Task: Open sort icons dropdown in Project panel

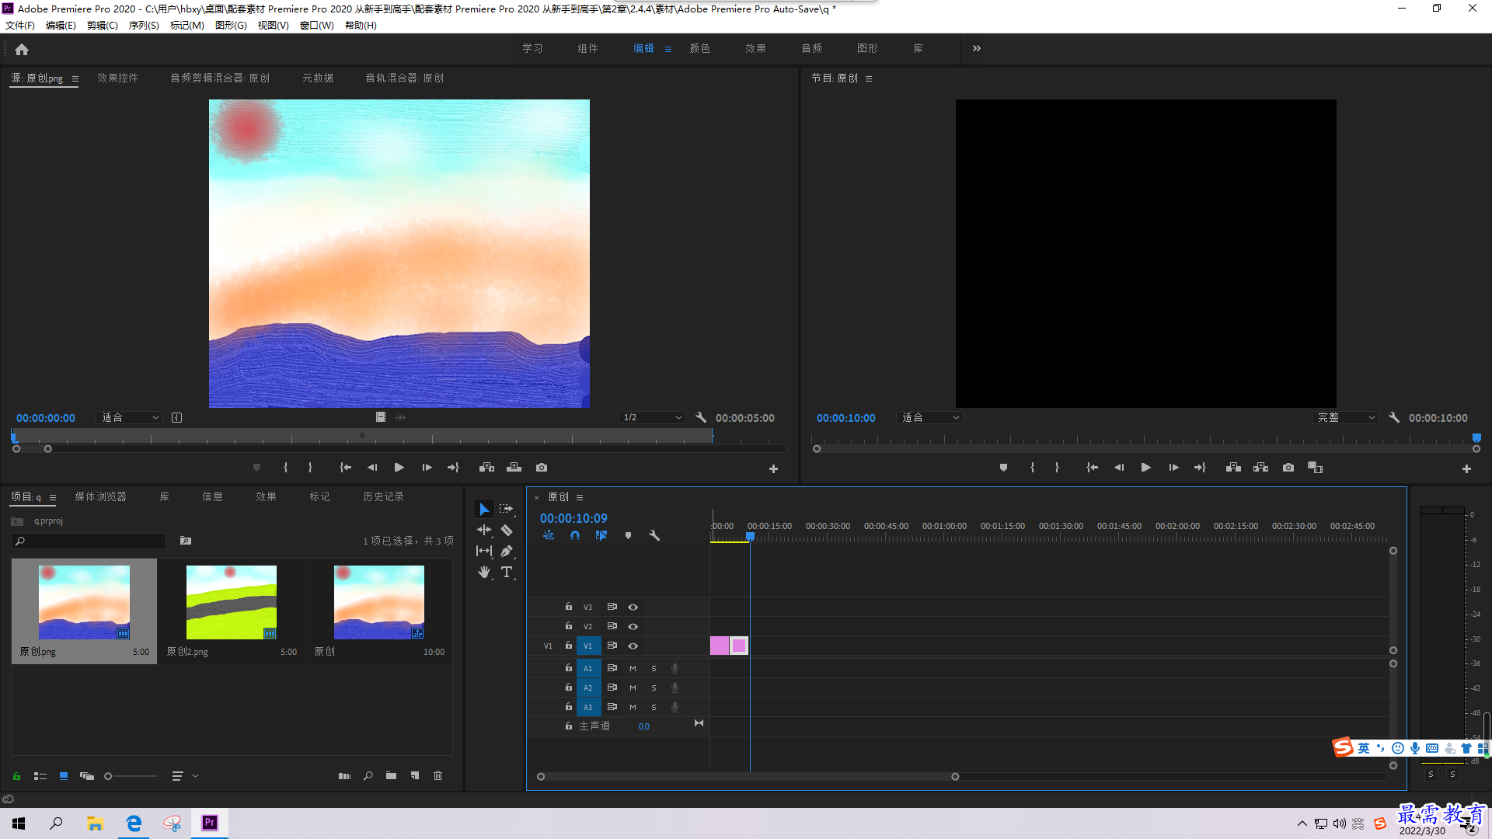Action: [x=184, y=775]
